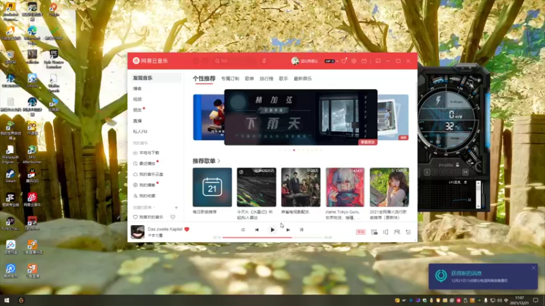Switch to the 专属定制 tab
545x306 pixels.
[x=230, y=79]
